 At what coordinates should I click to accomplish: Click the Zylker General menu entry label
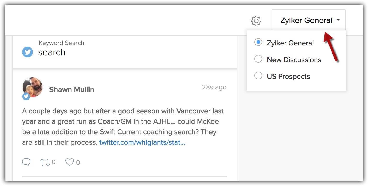click(290, 43)
